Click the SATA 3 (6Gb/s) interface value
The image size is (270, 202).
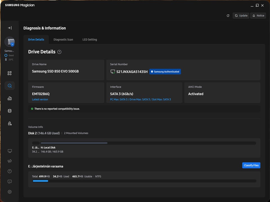(121, 94)
